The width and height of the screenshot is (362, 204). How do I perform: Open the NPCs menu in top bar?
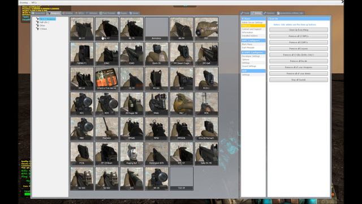(x=34, y=2)
